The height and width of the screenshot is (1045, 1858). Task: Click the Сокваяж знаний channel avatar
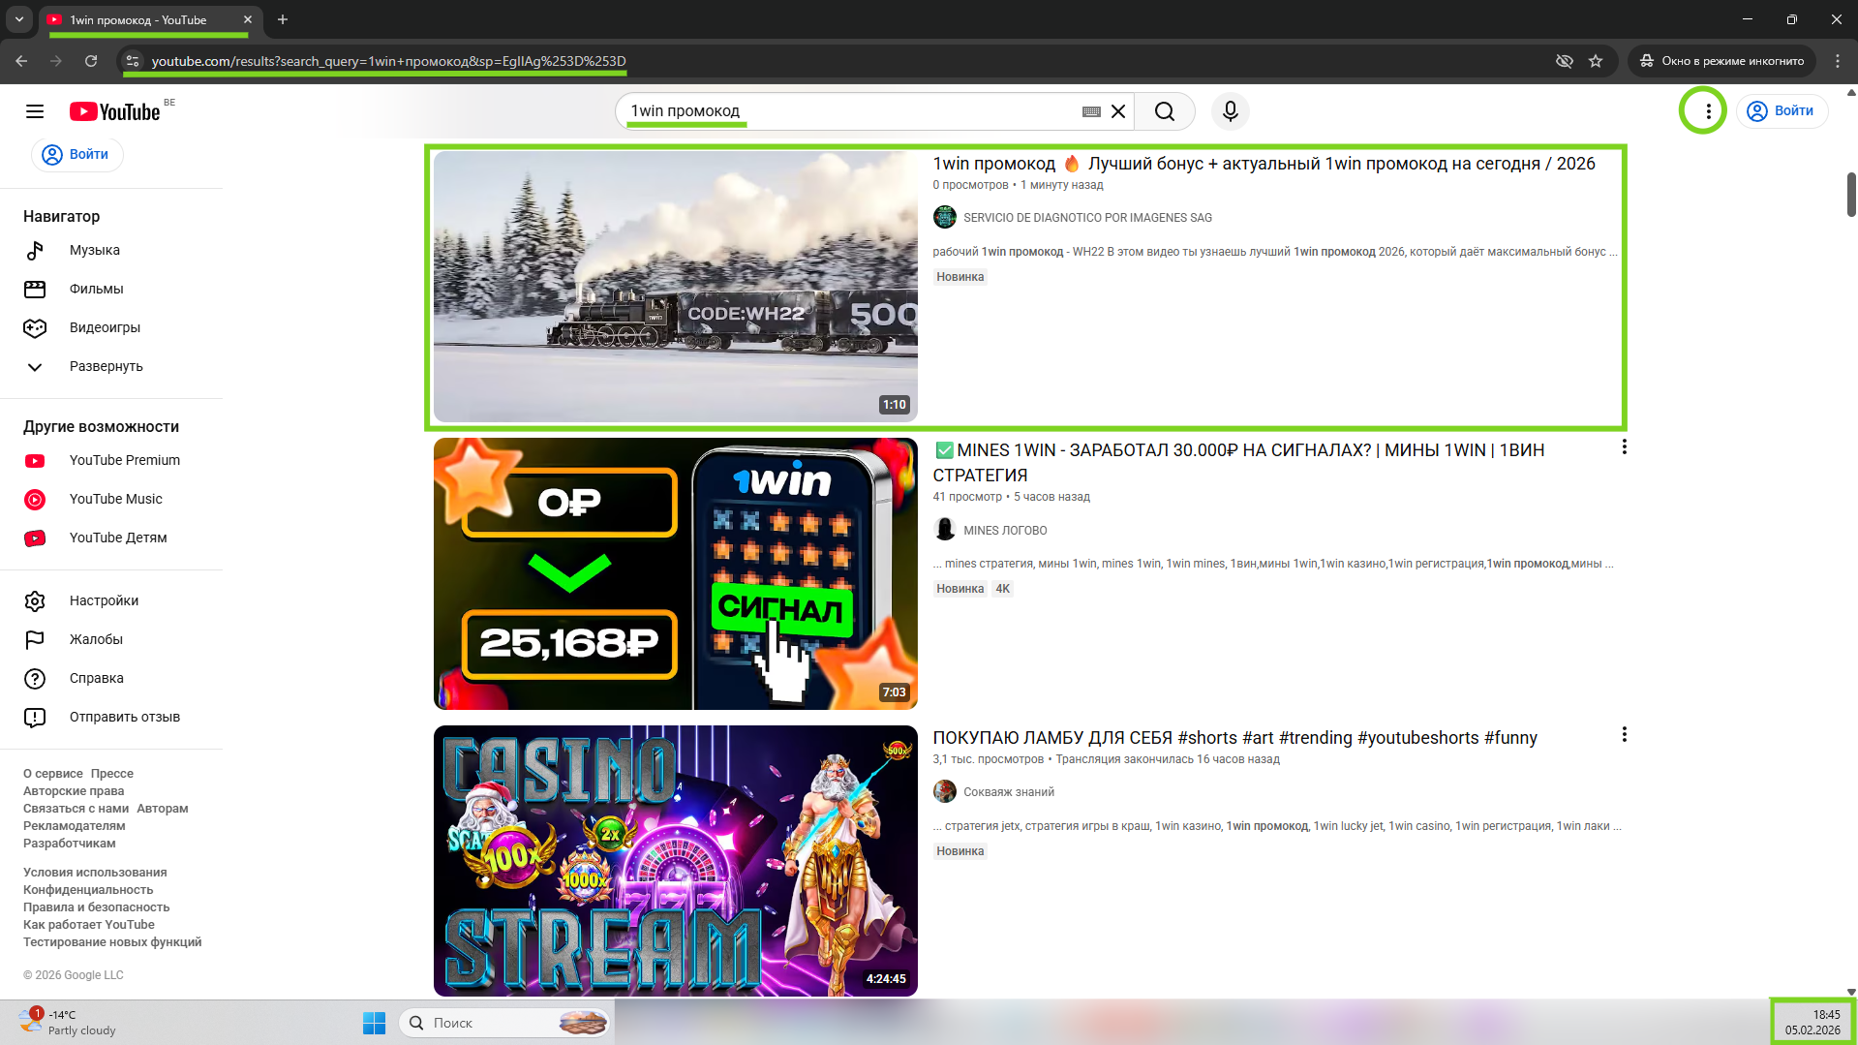click(945, 792)
